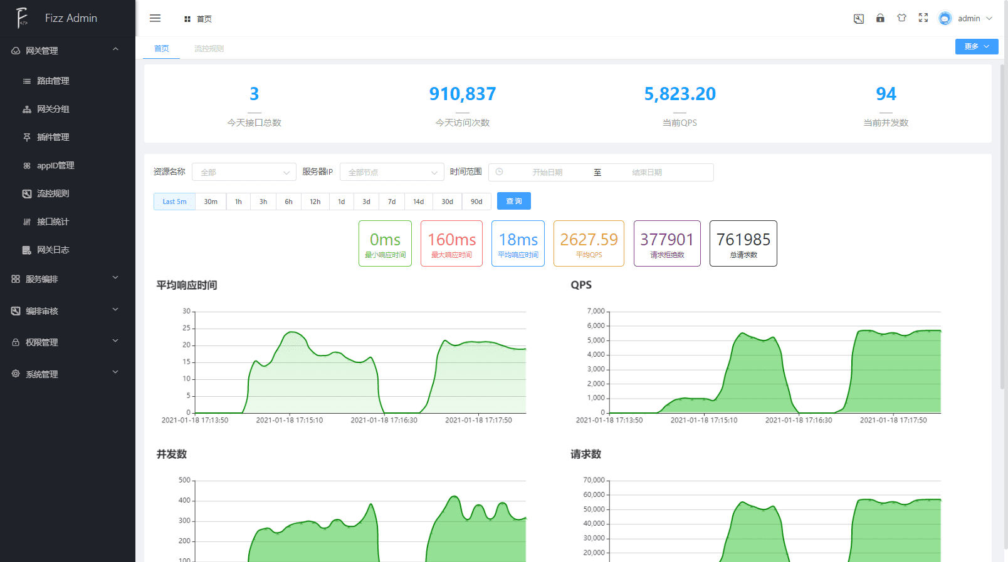Toggle the hamburger sidebar collapse icon
The width and height of the screenshot is (1008, 562).
tap(155, 18)
